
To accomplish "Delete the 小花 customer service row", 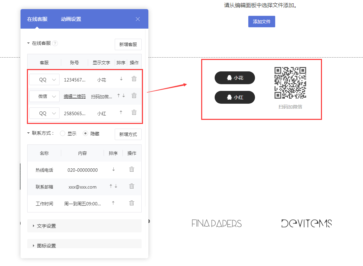I will pos(134,79).
